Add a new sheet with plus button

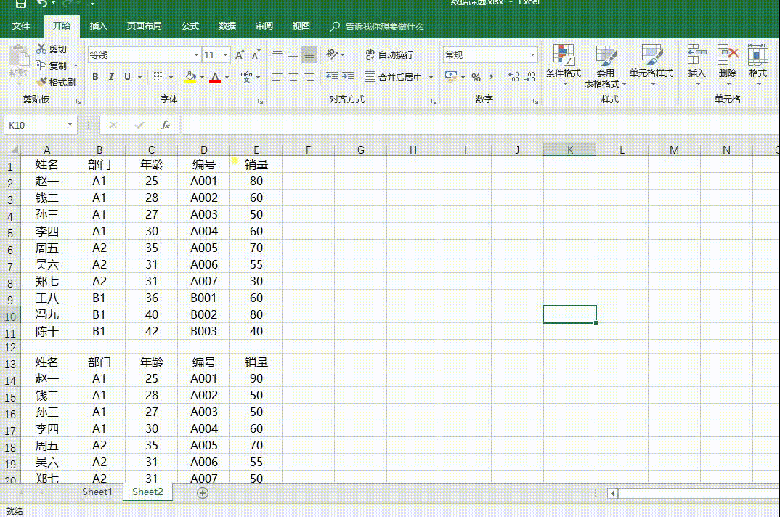point(203,492)
